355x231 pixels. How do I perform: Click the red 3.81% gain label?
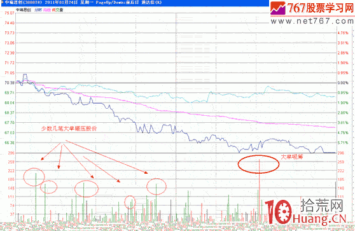click(x=343, y=43)
